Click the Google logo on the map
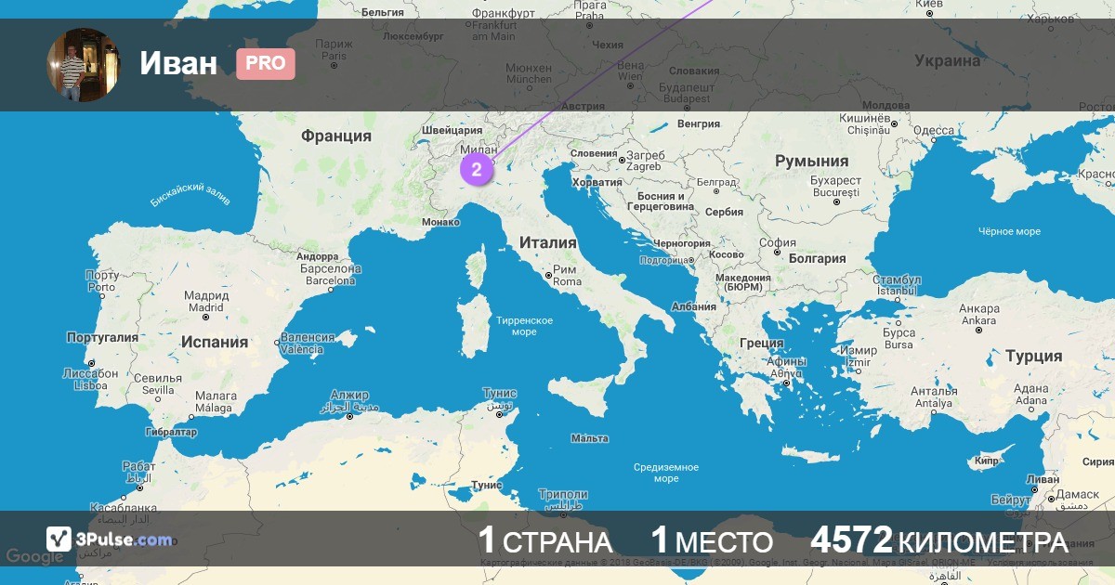The width and height of the screenshot is (1115, 585). (x=35, y=557)
